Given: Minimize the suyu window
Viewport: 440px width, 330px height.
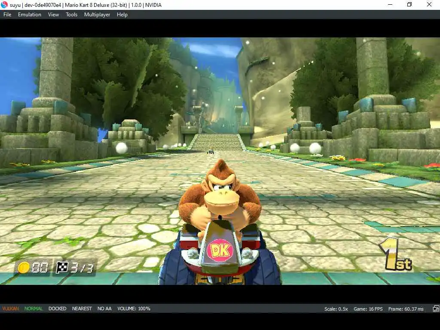Looking at the screenshot, I should coord(390,5).
